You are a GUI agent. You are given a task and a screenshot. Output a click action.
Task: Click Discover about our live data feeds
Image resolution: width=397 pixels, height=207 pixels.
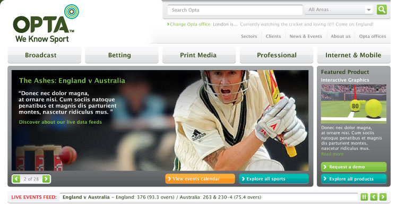pos(61,122)
